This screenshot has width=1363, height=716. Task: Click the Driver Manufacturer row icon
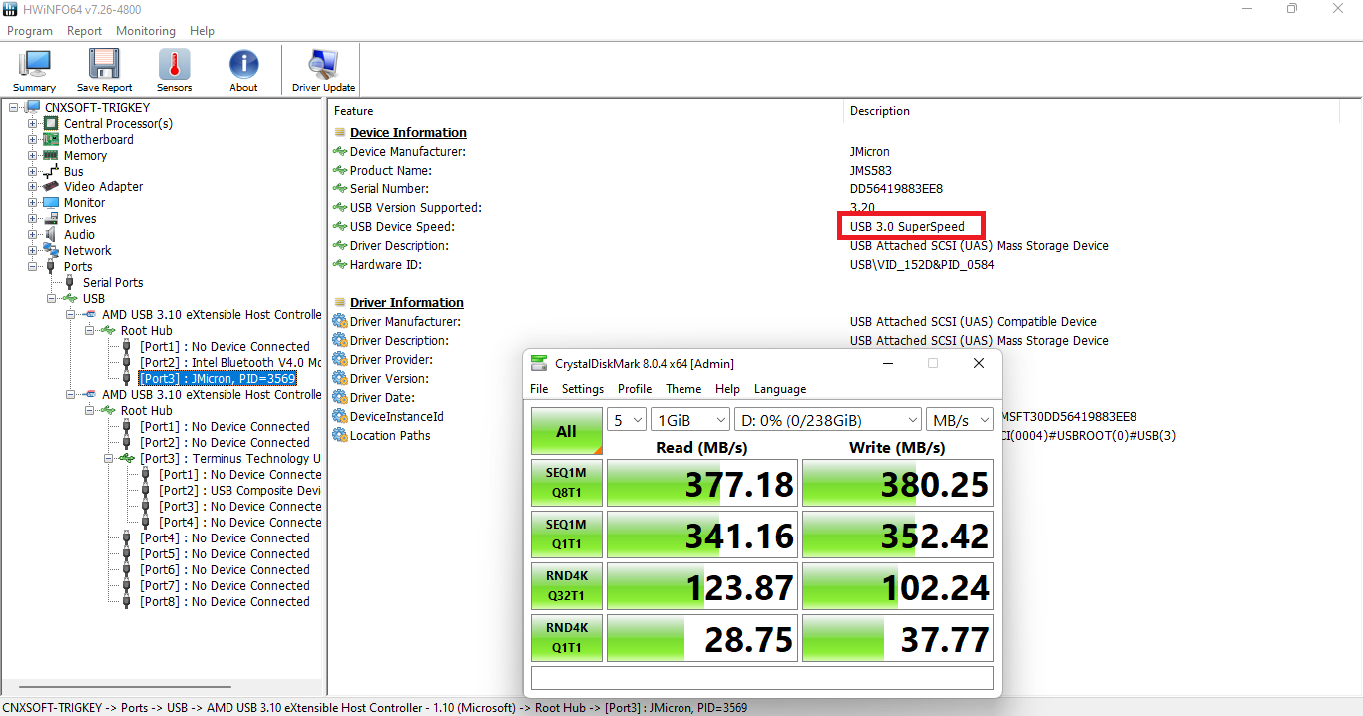coord(340,322)
